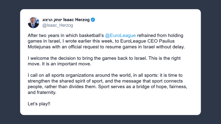Image resolution: width=221 pixels, height=124 pixels.
Task: Click the blue verified badge
Action: tap(93, 20)
